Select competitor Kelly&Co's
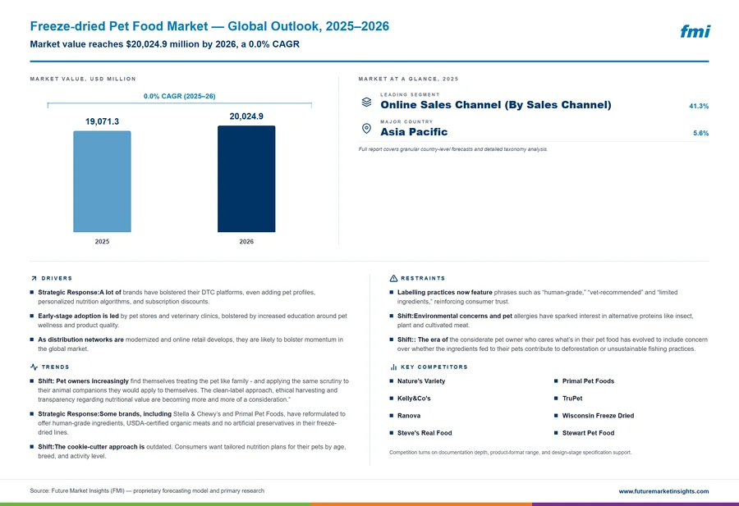Viewport: 739px width, 506px height. [414, 399]
